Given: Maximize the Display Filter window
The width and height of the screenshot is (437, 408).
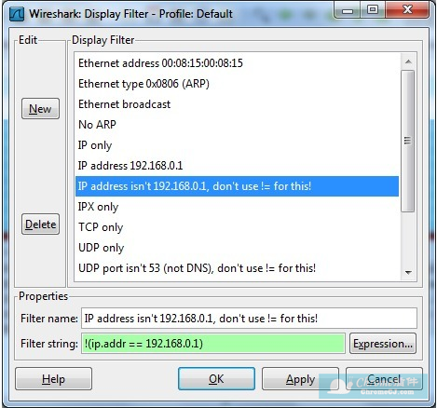Looking at the screenshot, I should (x=373, y=10).
